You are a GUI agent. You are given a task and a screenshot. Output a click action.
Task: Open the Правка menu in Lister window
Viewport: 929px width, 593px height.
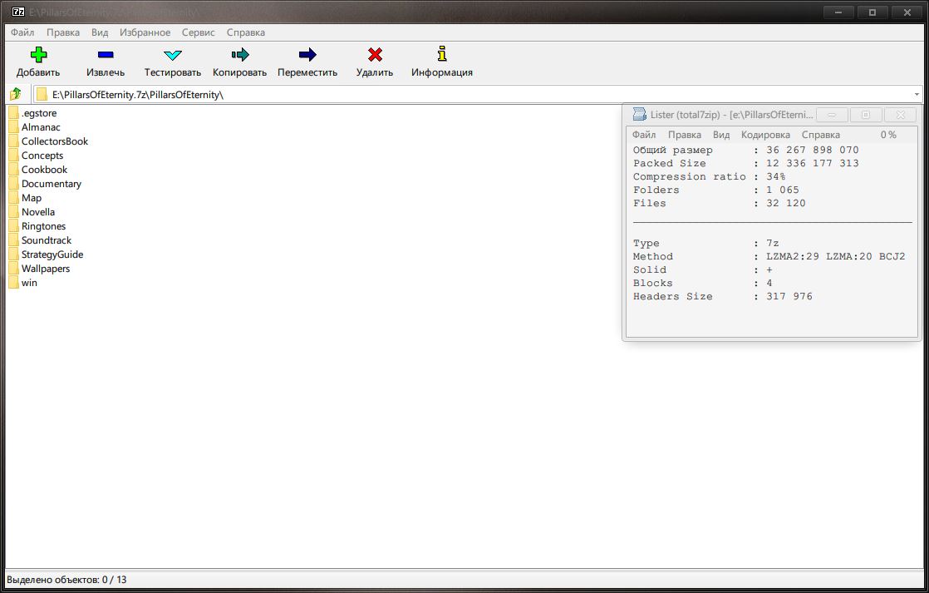[x=685, y=135]
